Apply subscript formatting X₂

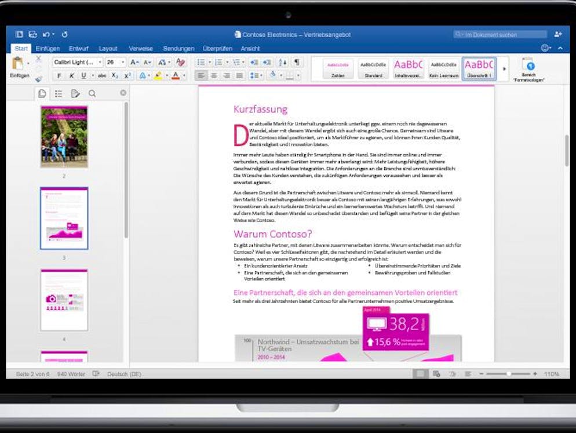tap(115, 76)
